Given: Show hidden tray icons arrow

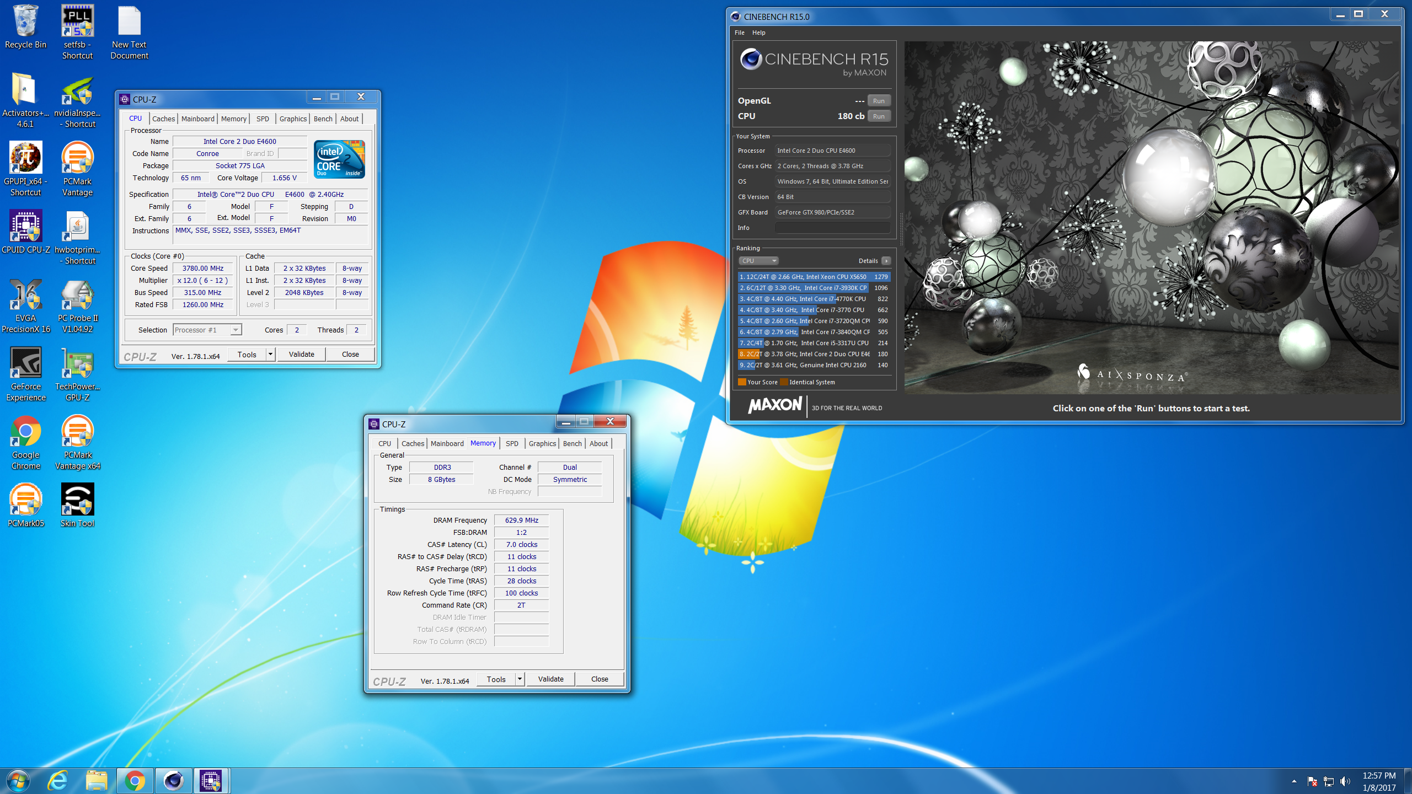Looking at the screenshot, I should 1294,781.
